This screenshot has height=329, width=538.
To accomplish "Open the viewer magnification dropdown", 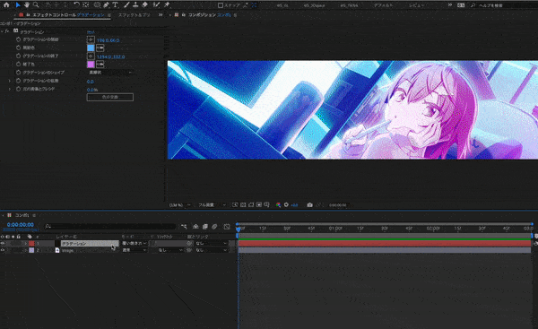I will (180, 205).
